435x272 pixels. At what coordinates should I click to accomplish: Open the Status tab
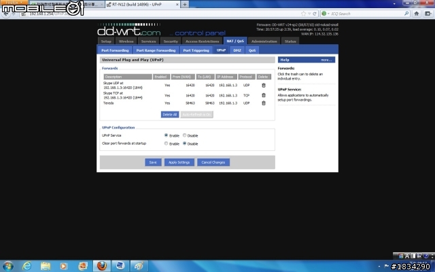click(x=290, y=41)
